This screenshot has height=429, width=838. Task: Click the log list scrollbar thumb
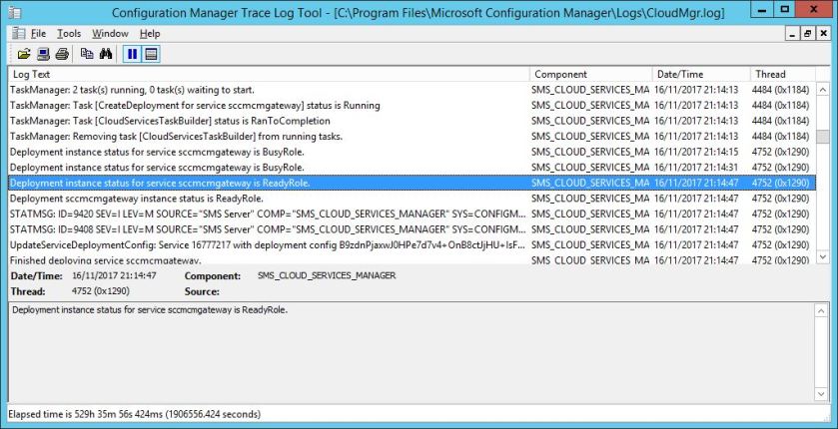(822, 137)
